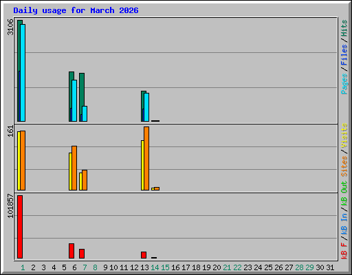Click the orange Sites bar for day 6
Screen dimensions: 352x275
(74, 168)
